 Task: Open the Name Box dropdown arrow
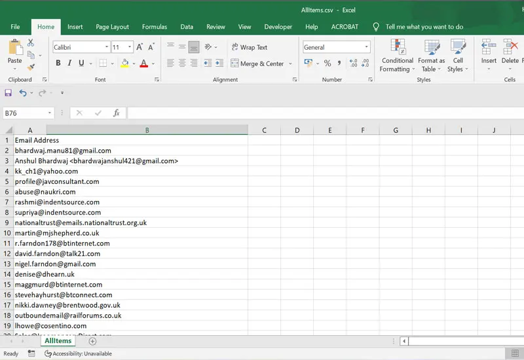tap(50, 113)
